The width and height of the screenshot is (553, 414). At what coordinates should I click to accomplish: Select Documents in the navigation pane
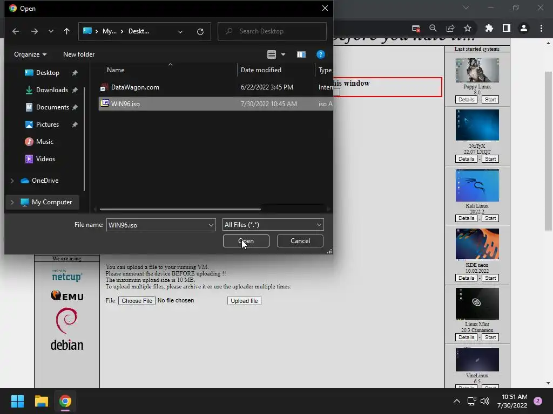(x=52, y=107)
